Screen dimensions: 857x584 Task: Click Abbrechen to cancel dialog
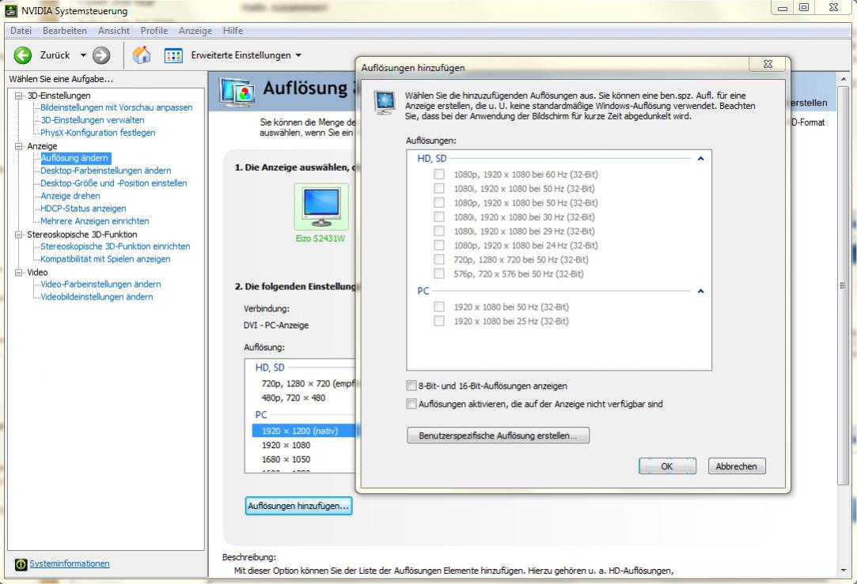(x=736, y=466)
